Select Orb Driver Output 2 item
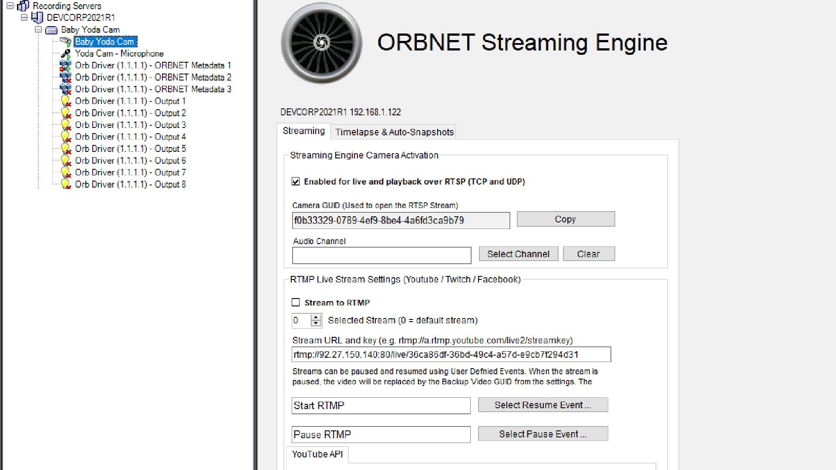This screenshot has height=470, width=836. tap(130, 113)
